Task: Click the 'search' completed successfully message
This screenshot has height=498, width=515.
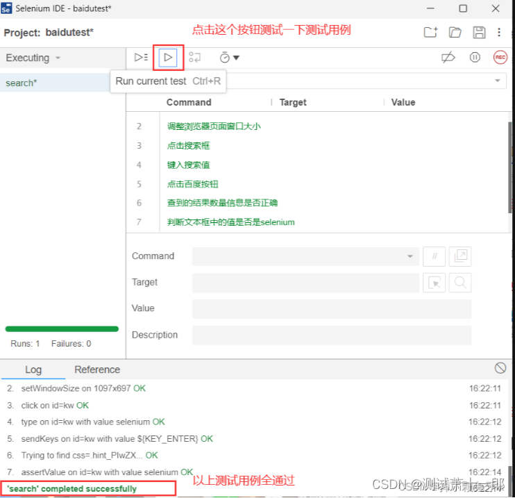Action: 71,489
